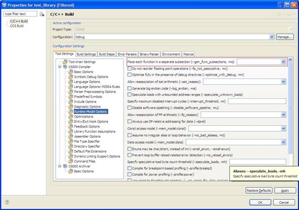
Task: Collapse the C6000 Archiver tree node
Action: [60, 166]
